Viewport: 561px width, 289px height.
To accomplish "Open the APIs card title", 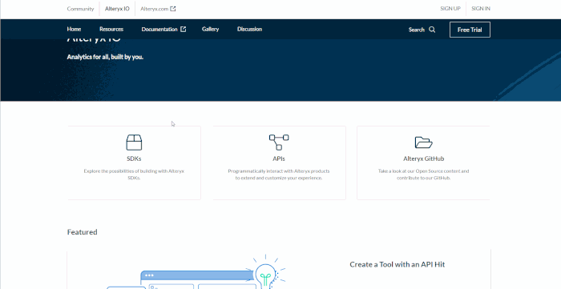I will [279, 159].
